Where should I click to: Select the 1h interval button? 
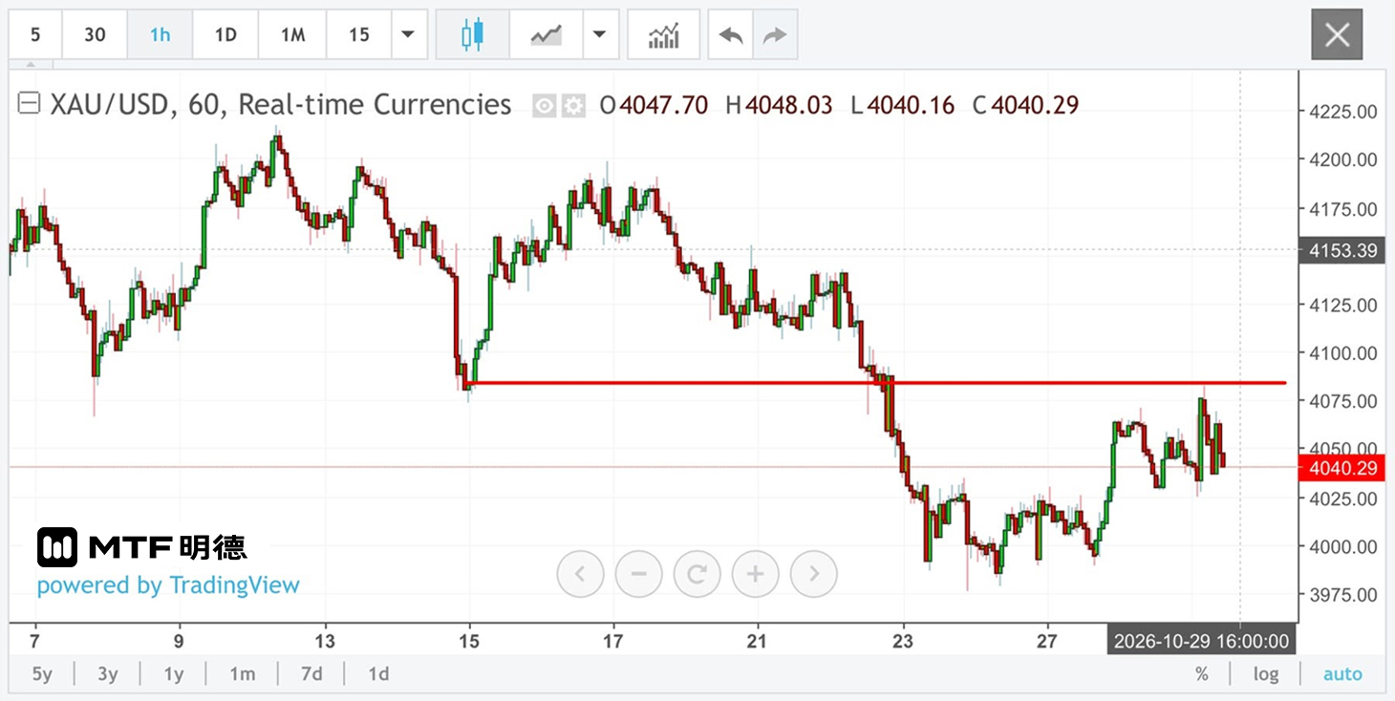160,35
